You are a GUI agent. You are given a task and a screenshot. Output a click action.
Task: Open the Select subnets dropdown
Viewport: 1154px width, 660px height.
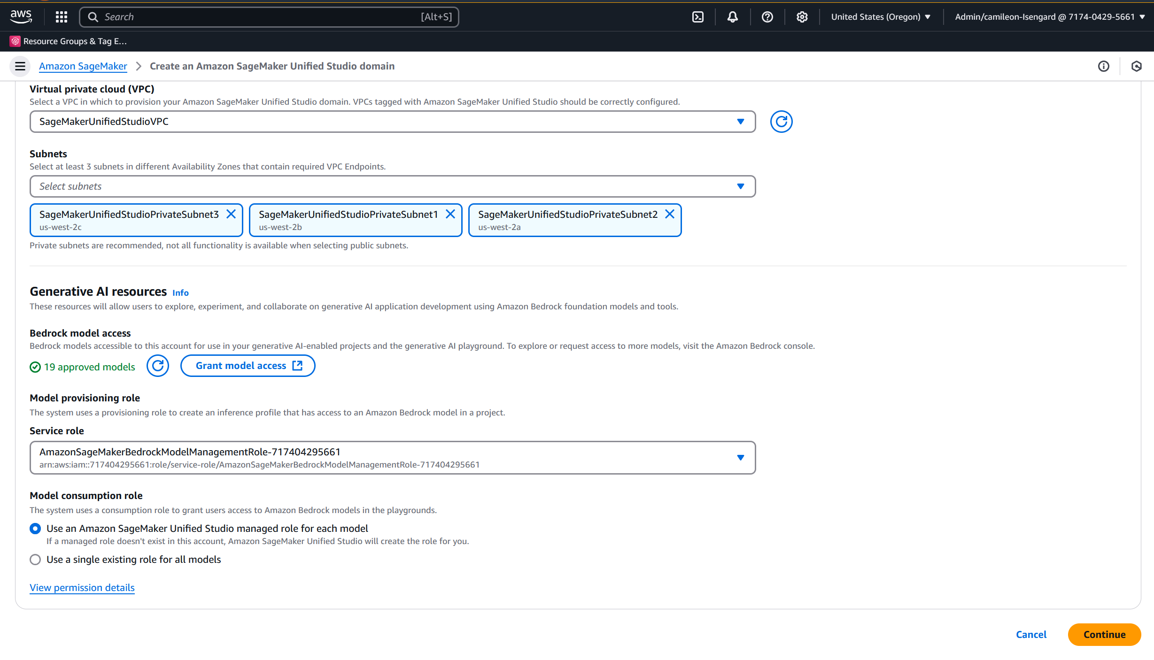click(392, 186)
